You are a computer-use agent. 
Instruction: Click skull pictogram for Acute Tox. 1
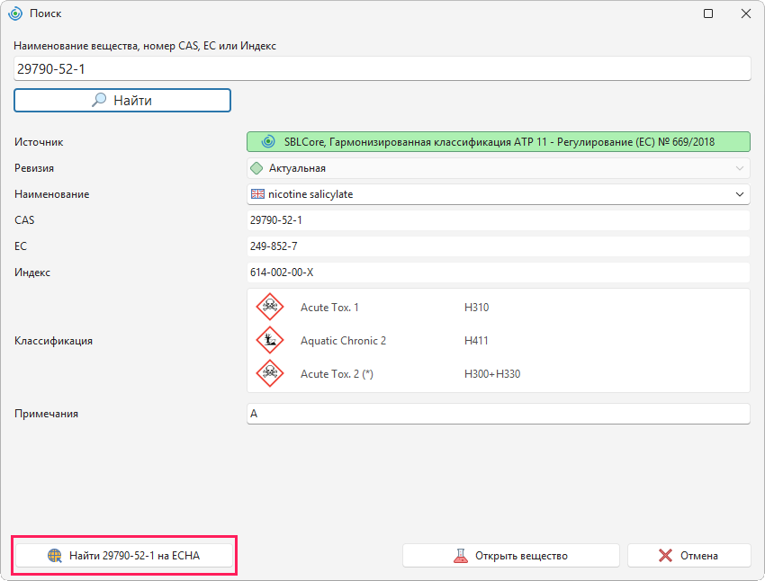click(x=270, y=307)
